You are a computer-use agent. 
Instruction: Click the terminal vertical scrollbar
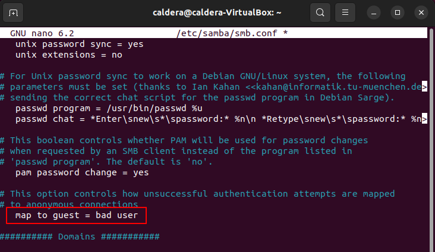[431, 137]
